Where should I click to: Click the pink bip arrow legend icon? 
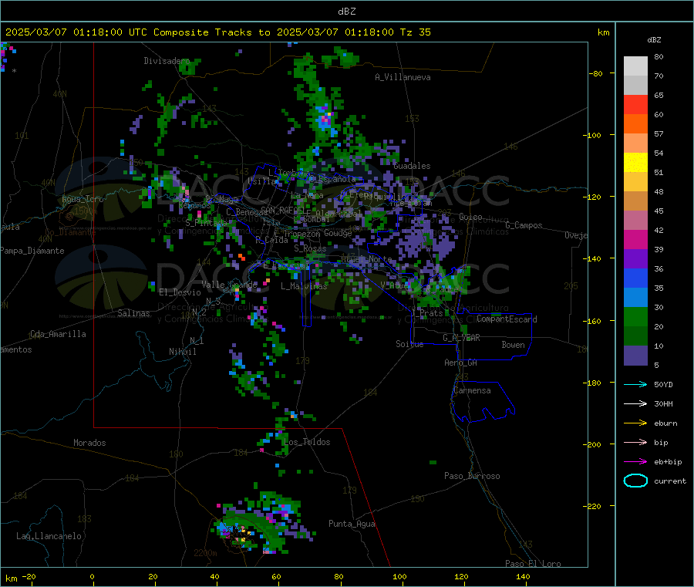635,442
